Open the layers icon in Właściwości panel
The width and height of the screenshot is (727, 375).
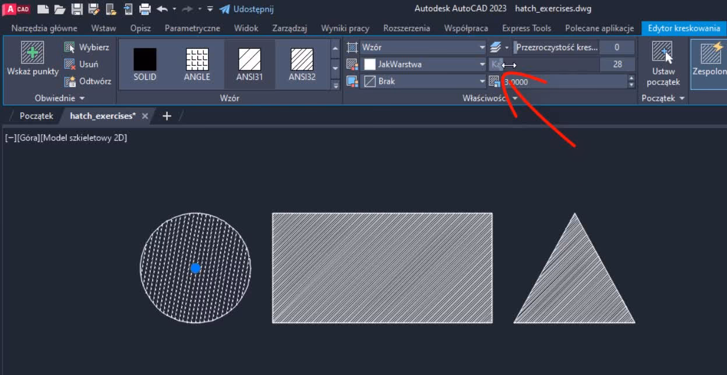pyautogui.click(x=496, y=47)
